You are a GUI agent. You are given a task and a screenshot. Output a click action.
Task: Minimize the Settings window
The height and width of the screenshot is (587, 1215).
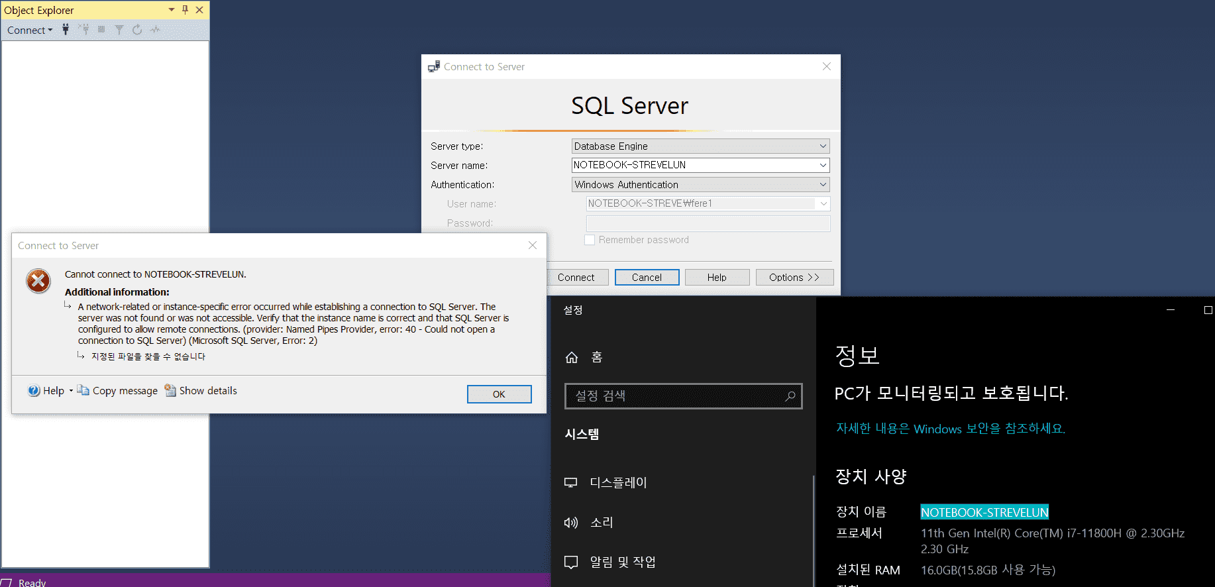pos(1171,310)
